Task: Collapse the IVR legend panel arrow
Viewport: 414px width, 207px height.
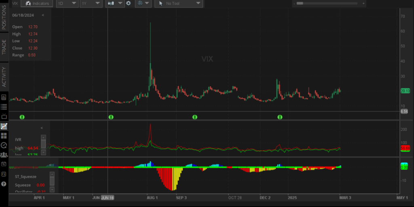Action: click(x=41, y=128)
